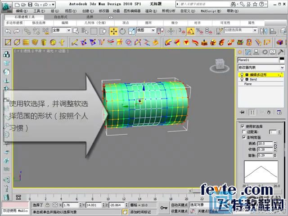Screen dimensions: 288x216
Task: Open the 编辑(E) menu
Action: coord(22,11)
